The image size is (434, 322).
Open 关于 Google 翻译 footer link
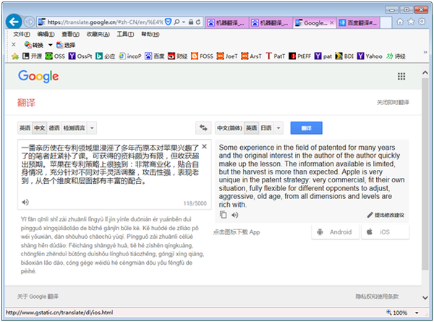tap(38, 297)
